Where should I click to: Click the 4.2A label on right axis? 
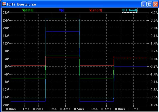pyautogui.click(x=153, y=12)
